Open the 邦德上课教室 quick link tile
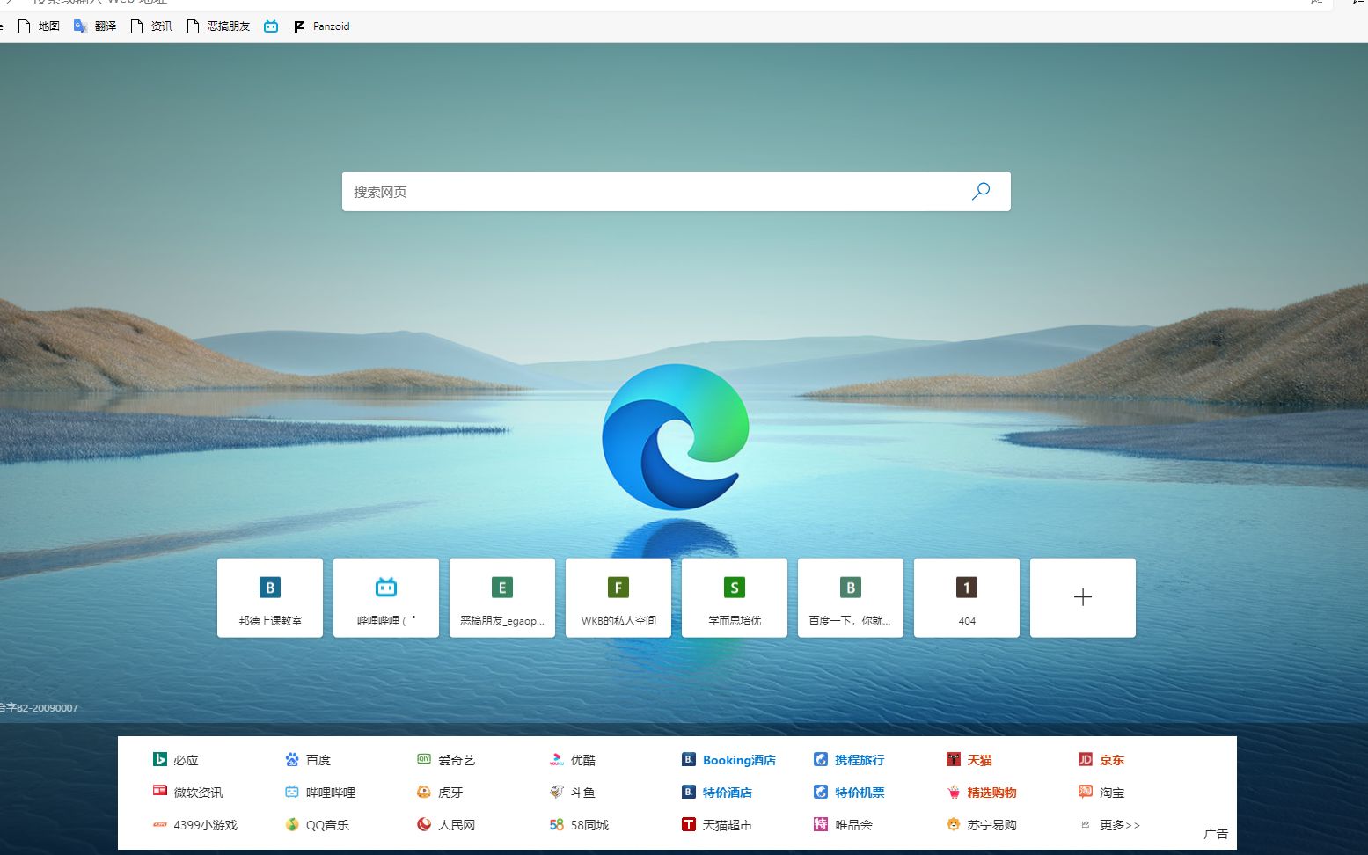Screen dimensions: 1368x855 [x=270, y=597]
